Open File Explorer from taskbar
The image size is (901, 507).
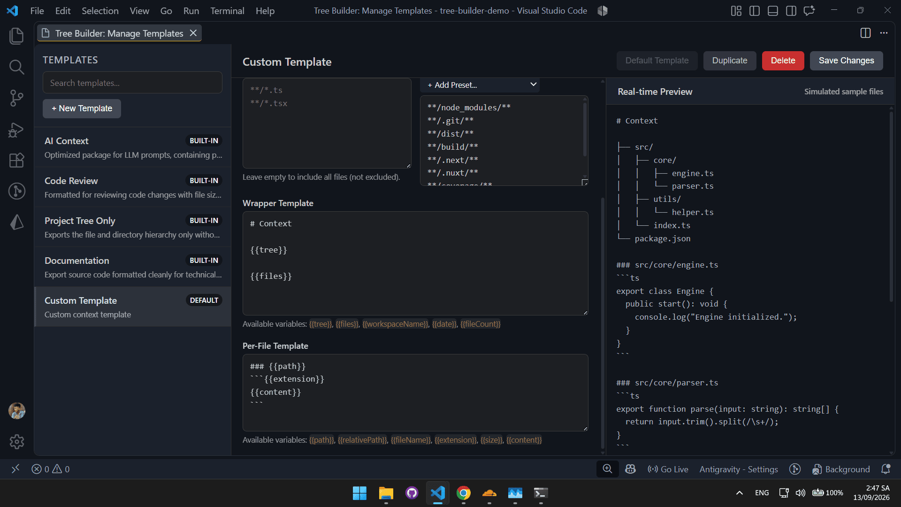pos(386,493)
